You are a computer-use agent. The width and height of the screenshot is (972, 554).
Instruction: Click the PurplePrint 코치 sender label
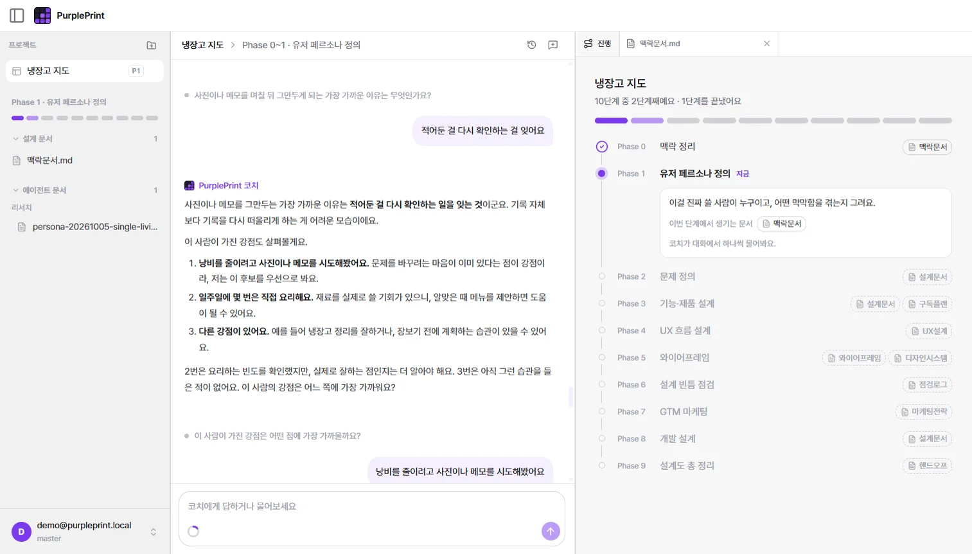click(228, 186)
